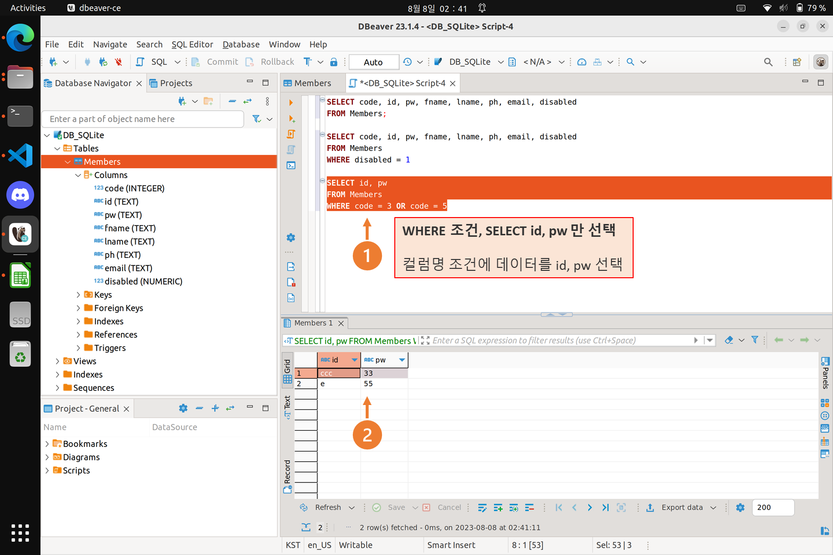Click the toolbar lock icon
The height and width of the screenshot is (555, 833).
(x=334, y=62)
